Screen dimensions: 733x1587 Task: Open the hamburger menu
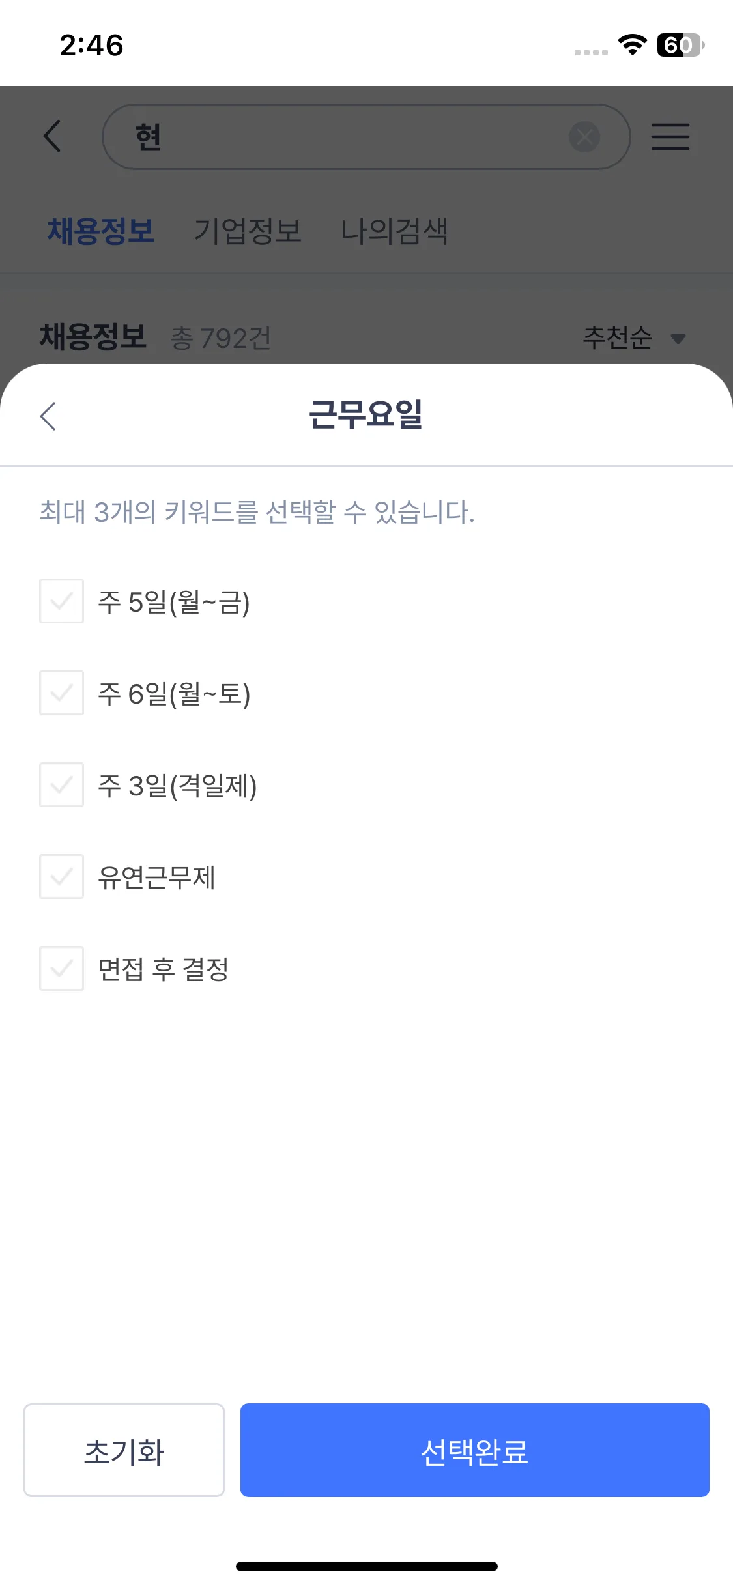click(670, 137)
